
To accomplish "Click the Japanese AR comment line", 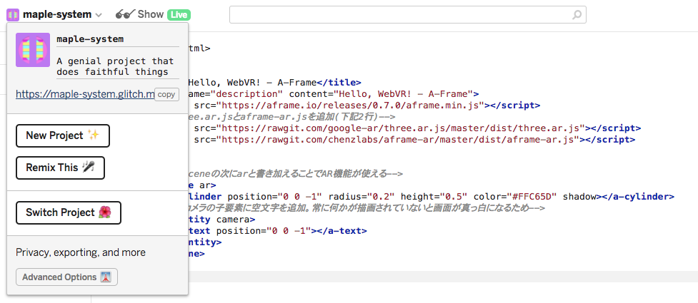I will pyautogui.click(x=294, y=174).
